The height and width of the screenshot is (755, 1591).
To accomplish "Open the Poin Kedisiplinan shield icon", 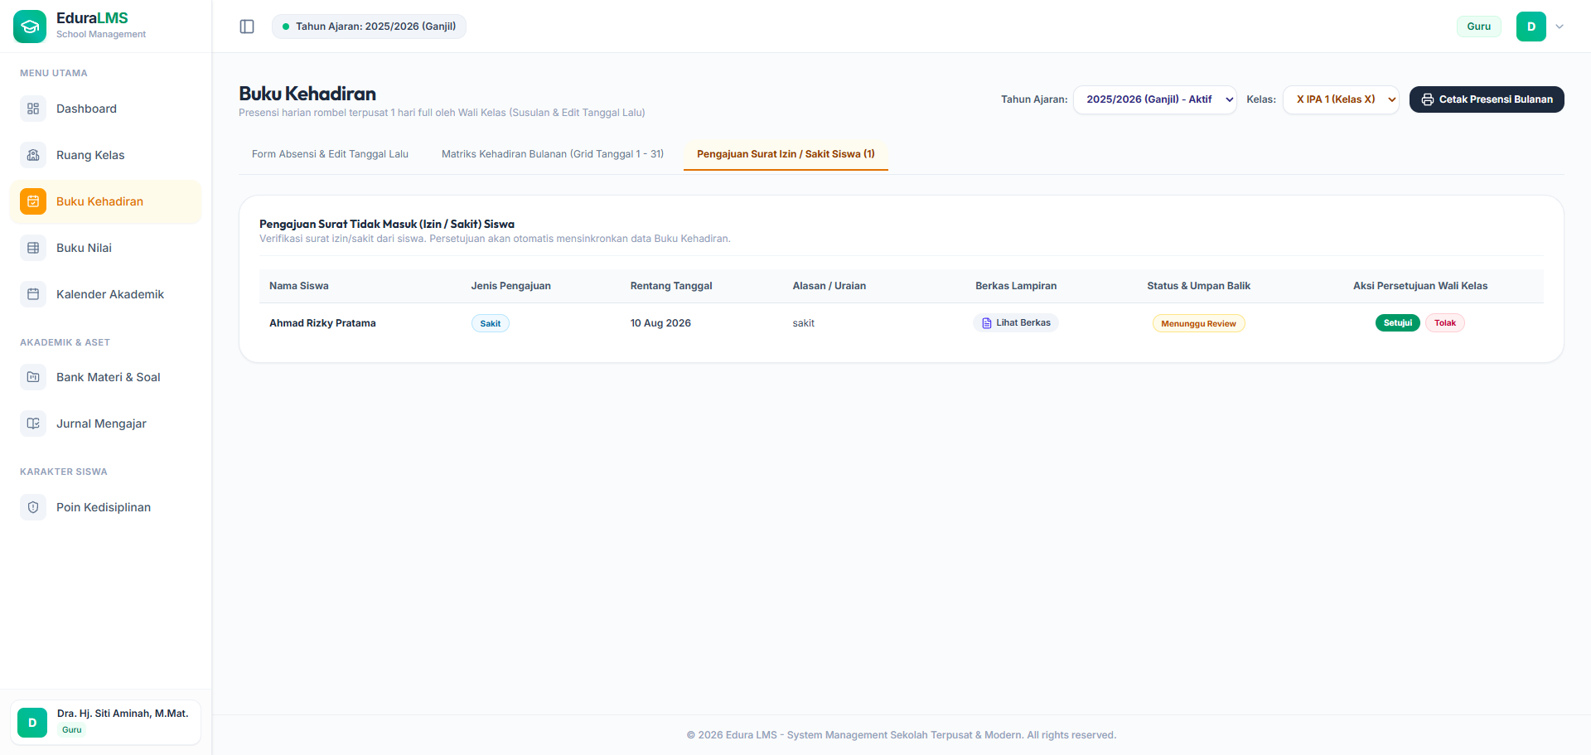I will tap(33, 507).
